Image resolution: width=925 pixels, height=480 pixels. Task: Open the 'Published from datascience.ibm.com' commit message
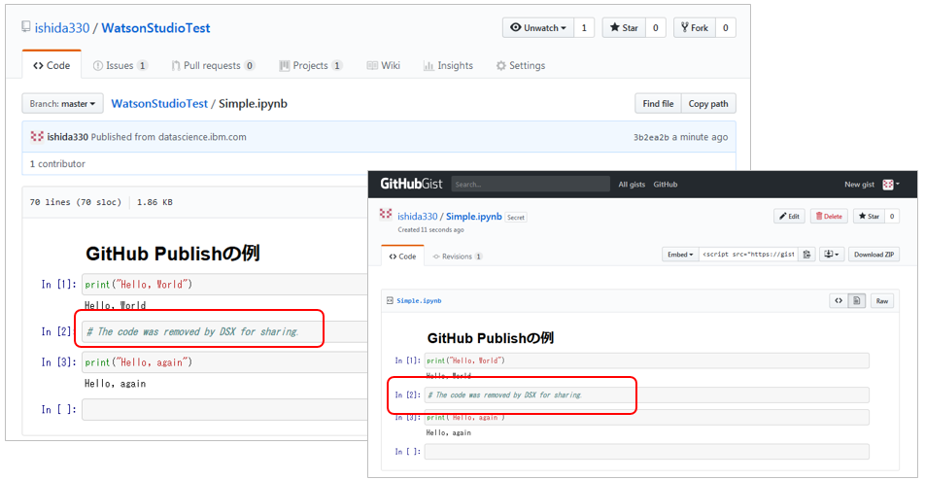[x=169, y=137]
